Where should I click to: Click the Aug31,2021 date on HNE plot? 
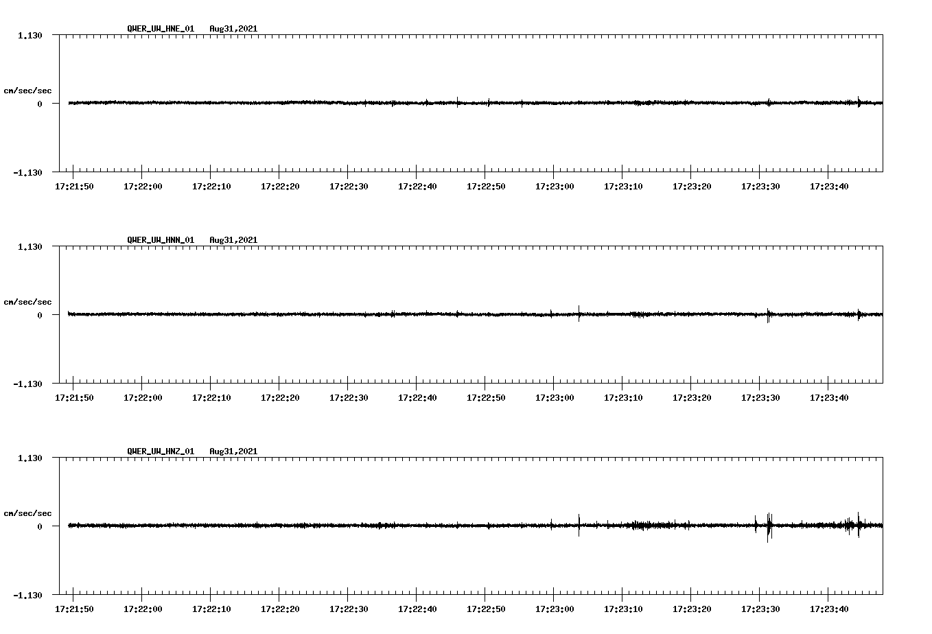point(233,29)
